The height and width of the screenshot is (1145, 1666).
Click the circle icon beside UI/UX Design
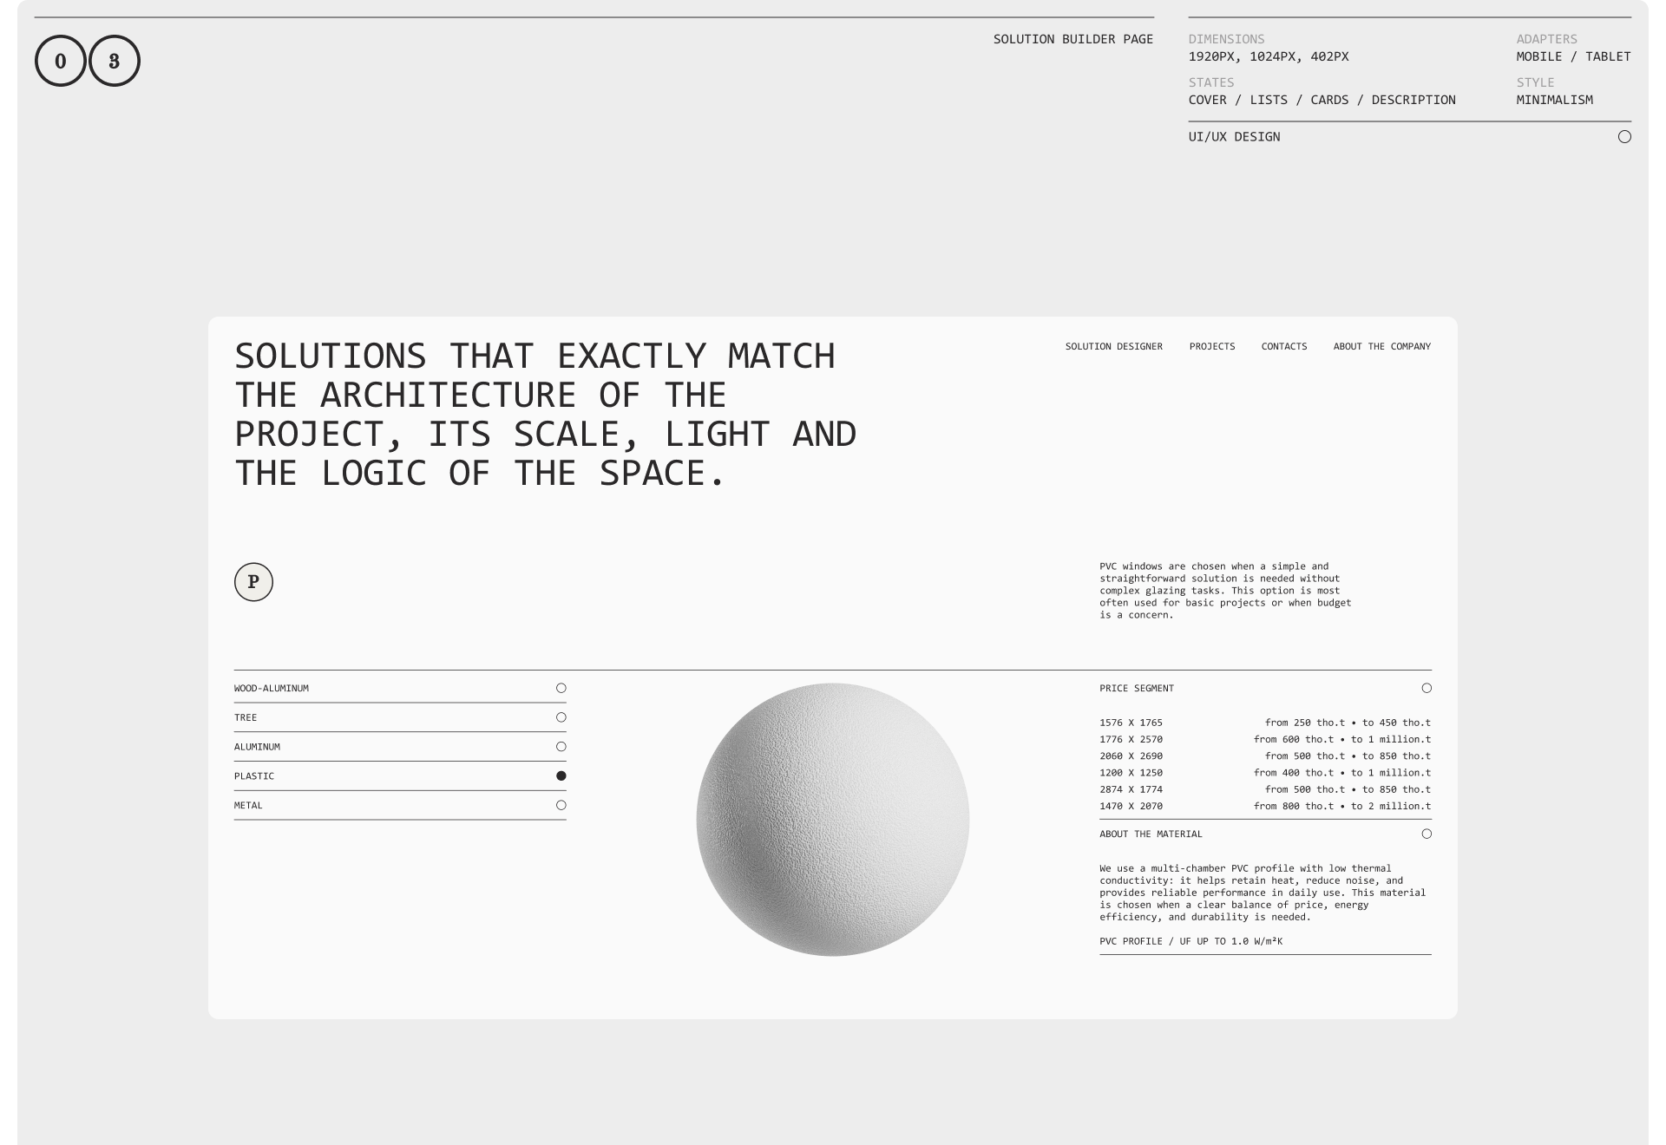point(1624,137)
